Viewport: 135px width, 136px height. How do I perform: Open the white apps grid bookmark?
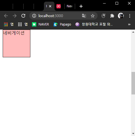click(x=23, y=24)
